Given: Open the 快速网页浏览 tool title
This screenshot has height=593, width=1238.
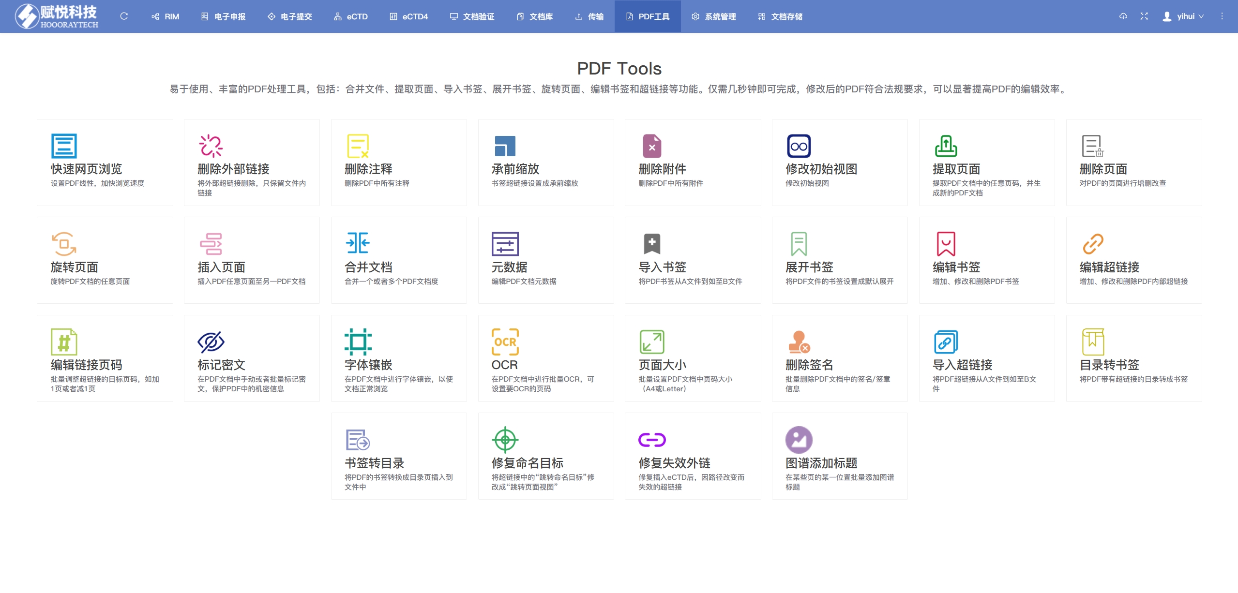Looking at the screenshot, I should tap(87, 169).
